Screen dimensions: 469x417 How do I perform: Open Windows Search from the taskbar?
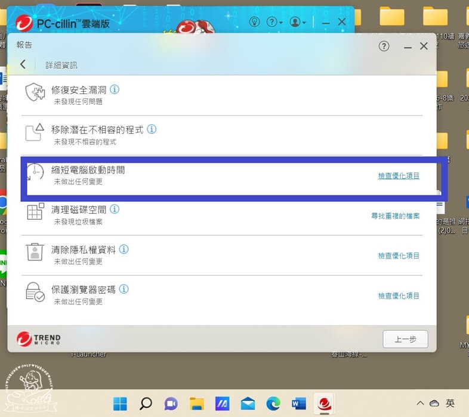(x=146, y=404)
